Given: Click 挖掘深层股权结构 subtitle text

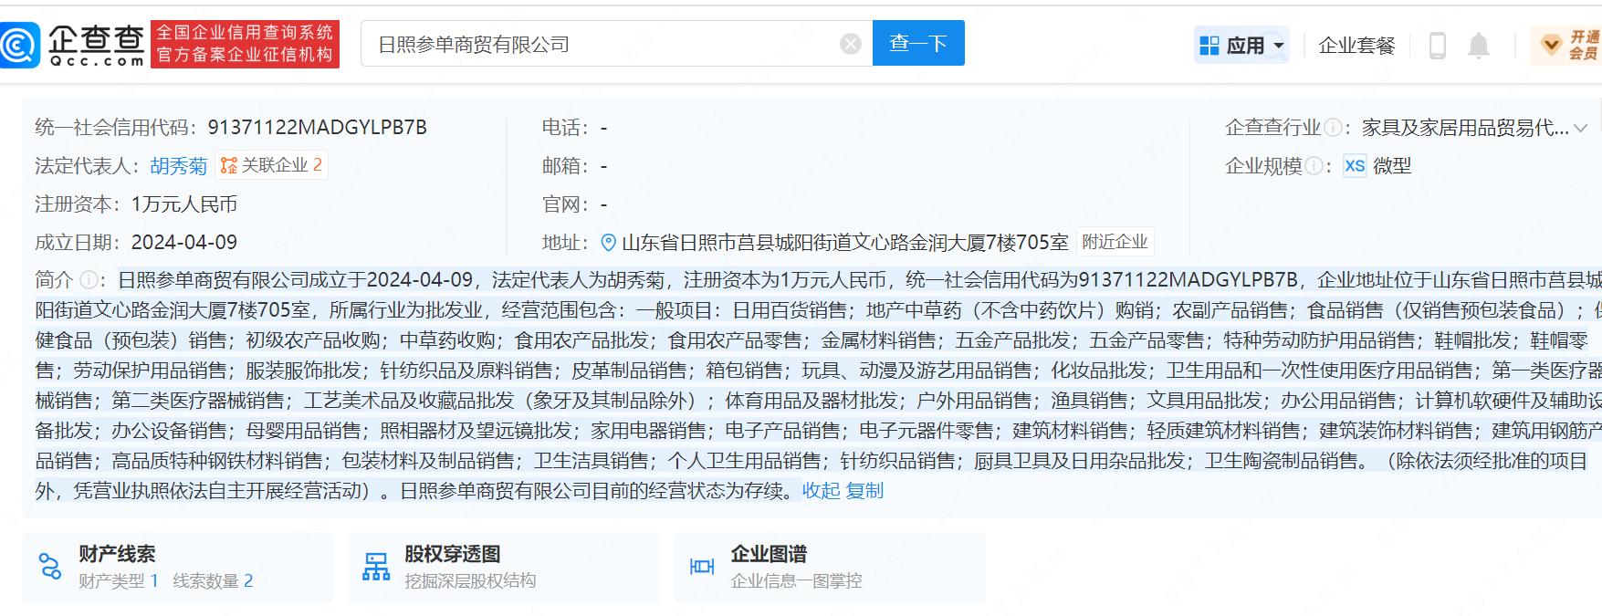Looking at the screenshot, I should [470, 581].
